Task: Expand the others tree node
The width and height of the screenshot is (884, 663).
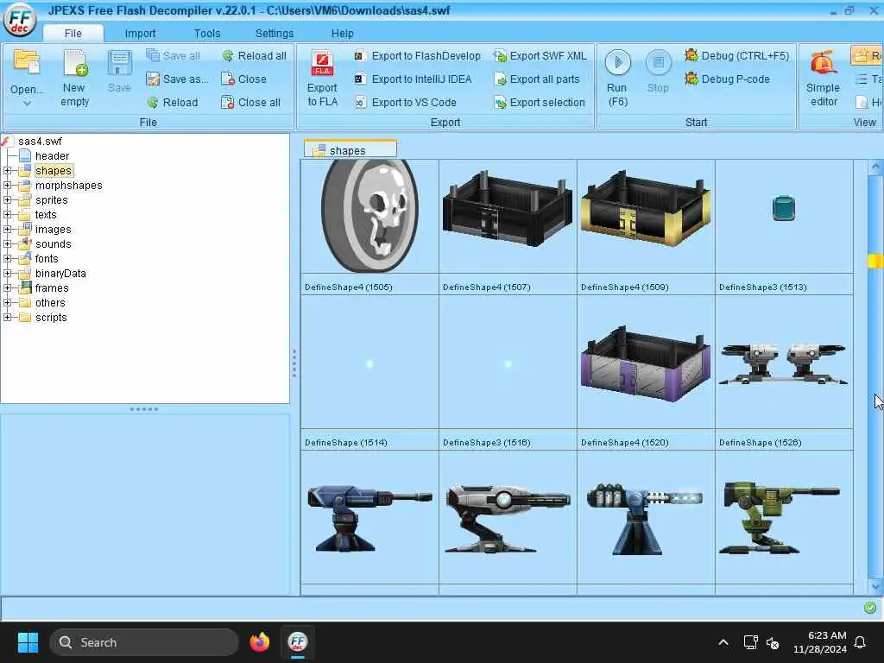Action: pos(7,302)
